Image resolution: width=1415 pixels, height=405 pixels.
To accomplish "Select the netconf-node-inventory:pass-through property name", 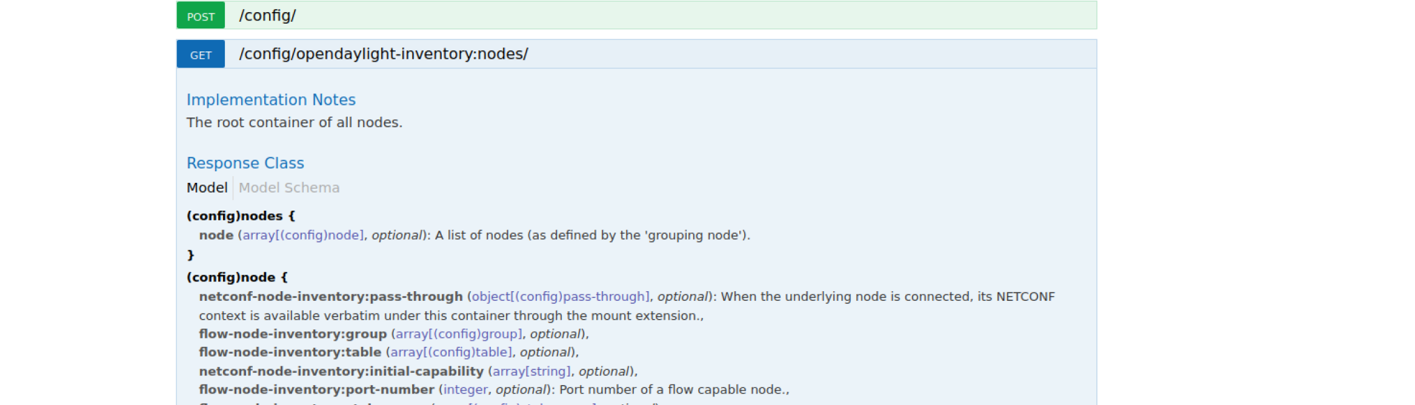I will tap(331, 297).
